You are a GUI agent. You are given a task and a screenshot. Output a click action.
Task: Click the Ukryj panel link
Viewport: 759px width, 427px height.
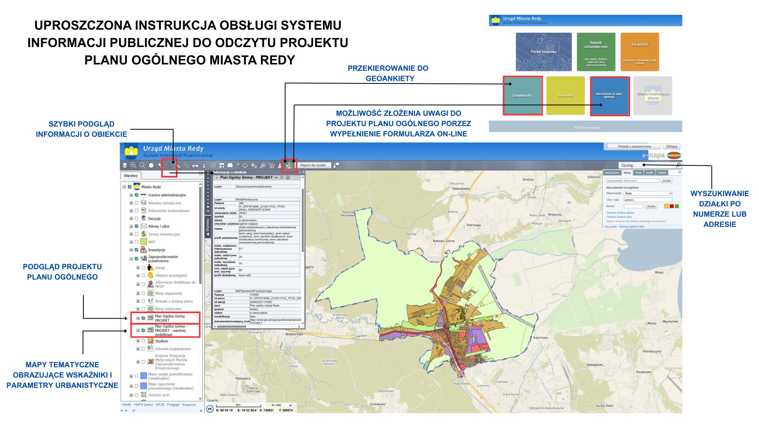click(x=611, y=227)
